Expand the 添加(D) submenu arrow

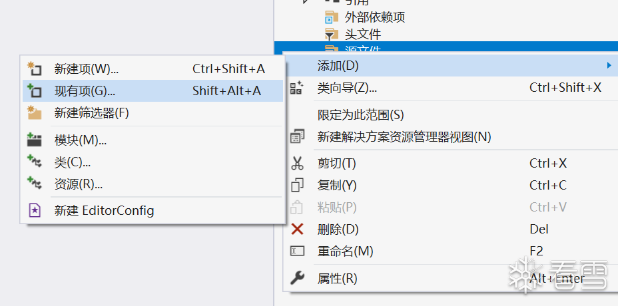608,65
